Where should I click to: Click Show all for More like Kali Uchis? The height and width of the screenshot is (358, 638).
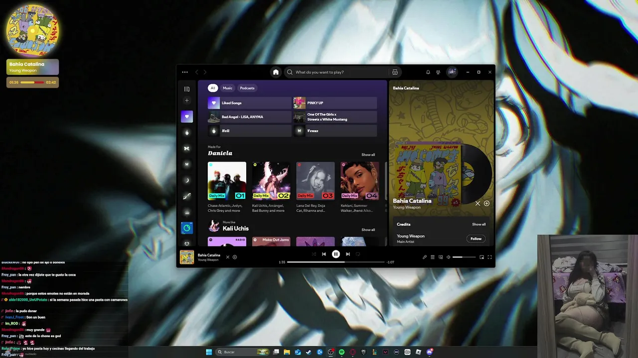pos(368,230)
